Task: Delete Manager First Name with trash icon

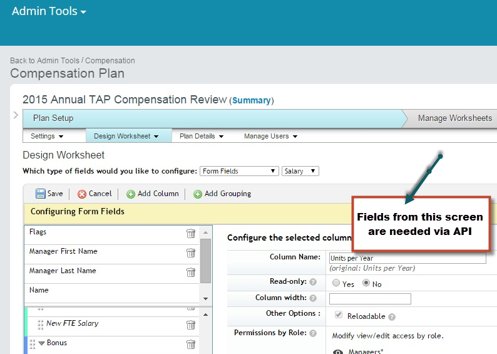Action: 191,252
